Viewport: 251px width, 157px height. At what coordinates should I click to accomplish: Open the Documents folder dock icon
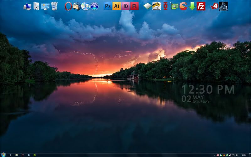tap(36, 6)
